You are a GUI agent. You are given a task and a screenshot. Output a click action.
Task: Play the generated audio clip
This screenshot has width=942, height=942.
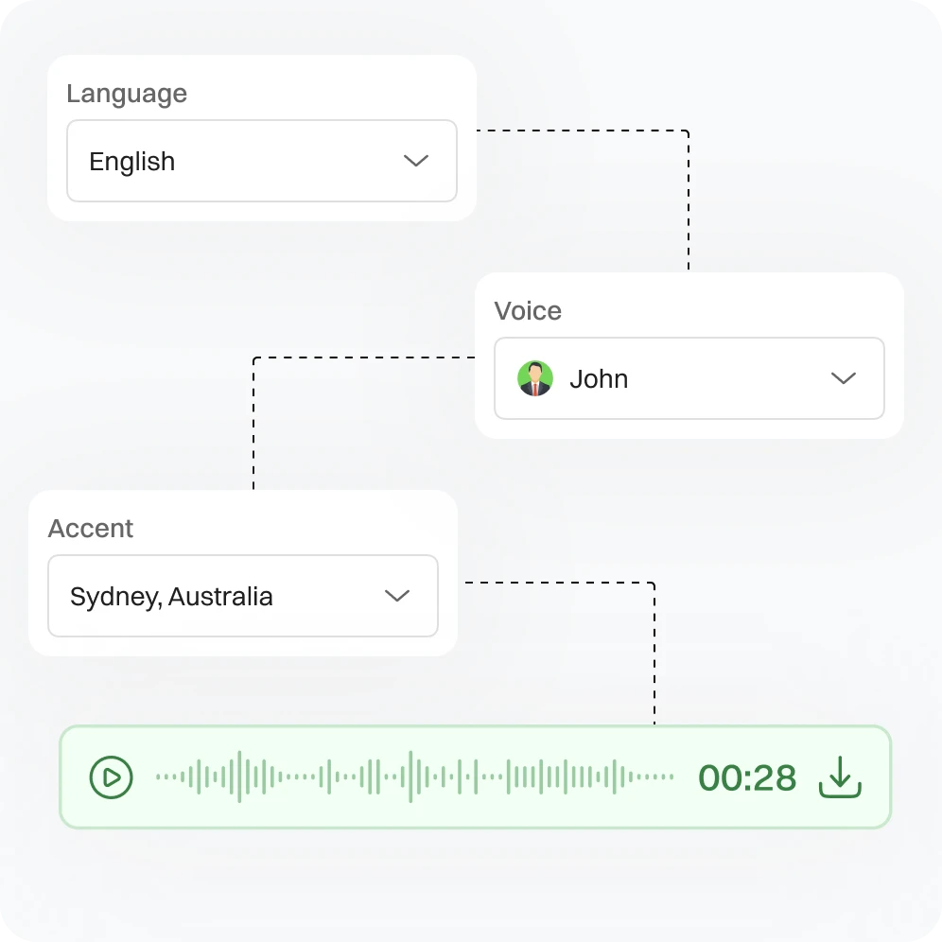click(x=111, y=777)
